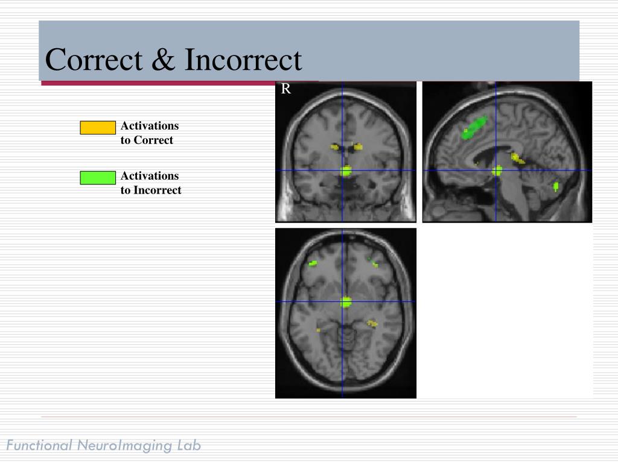
Task: Select the 'Activations to Correct' legend label
Action: coord(150,133)
